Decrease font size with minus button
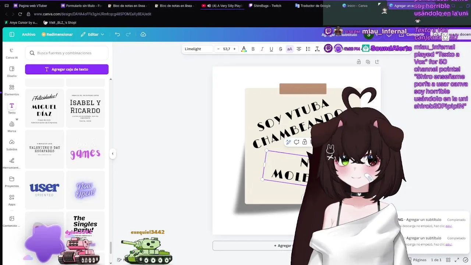This screenshot has height=265, width=471. click(x=218, y=49)
